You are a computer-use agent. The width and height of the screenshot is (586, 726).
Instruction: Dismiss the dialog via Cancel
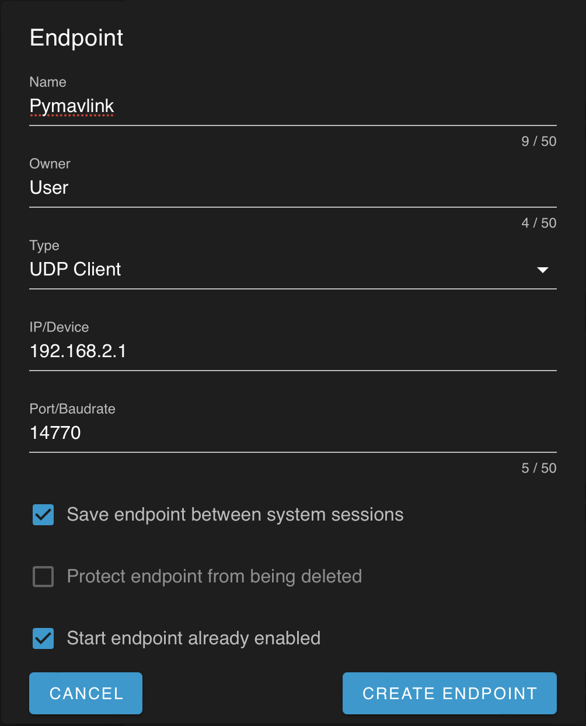point(85,693)
